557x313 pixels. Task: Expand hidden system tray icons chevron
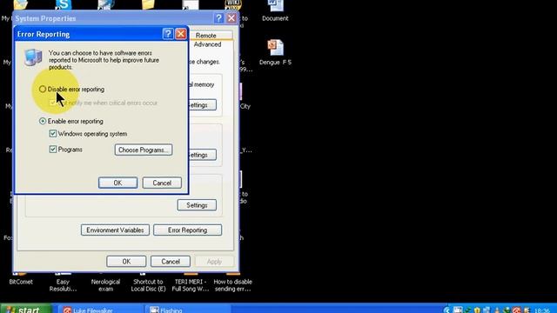coord(446,310)
